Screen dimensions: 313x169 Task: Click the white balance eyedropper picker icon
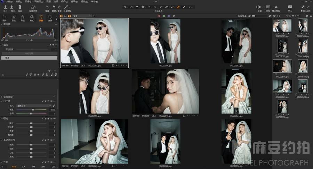pyautogui.click(x=54, y=106)
